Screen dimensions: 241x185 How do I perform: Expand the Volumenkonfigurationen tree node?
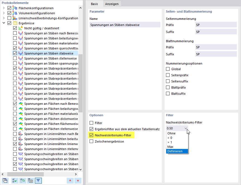tap(4, 13)
